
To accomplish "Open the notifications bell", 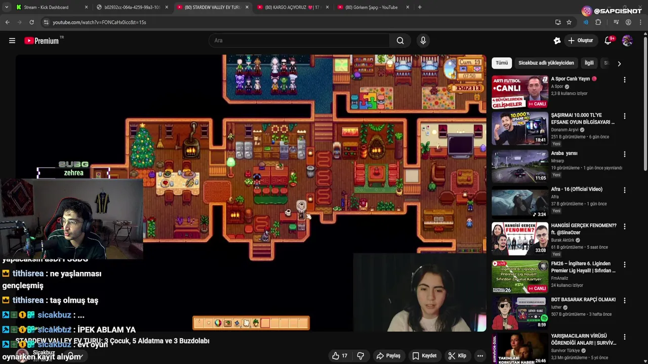I will point(609,40).
